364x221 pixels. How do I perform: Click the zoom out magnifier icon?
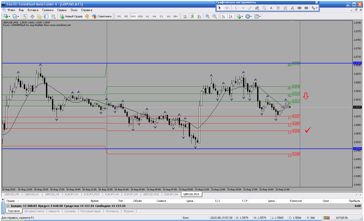coord(215,16)
